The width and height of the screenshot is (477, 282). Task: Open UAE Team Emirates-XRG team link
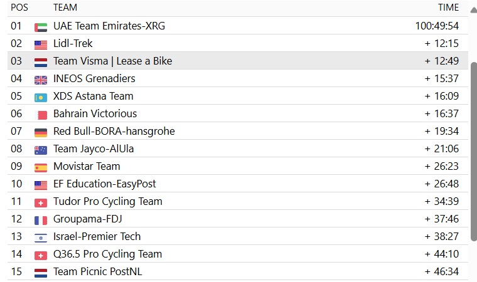(x=109, y=26)
